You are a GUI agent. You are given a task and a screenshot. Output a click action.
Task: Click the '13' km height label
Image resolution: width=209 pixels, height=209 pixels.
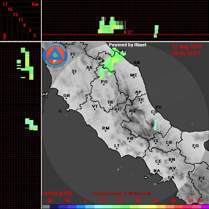15,15
